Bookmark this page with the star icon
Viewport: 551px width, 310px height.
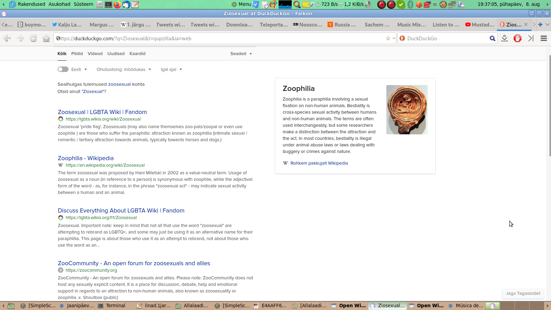[388, 38]
